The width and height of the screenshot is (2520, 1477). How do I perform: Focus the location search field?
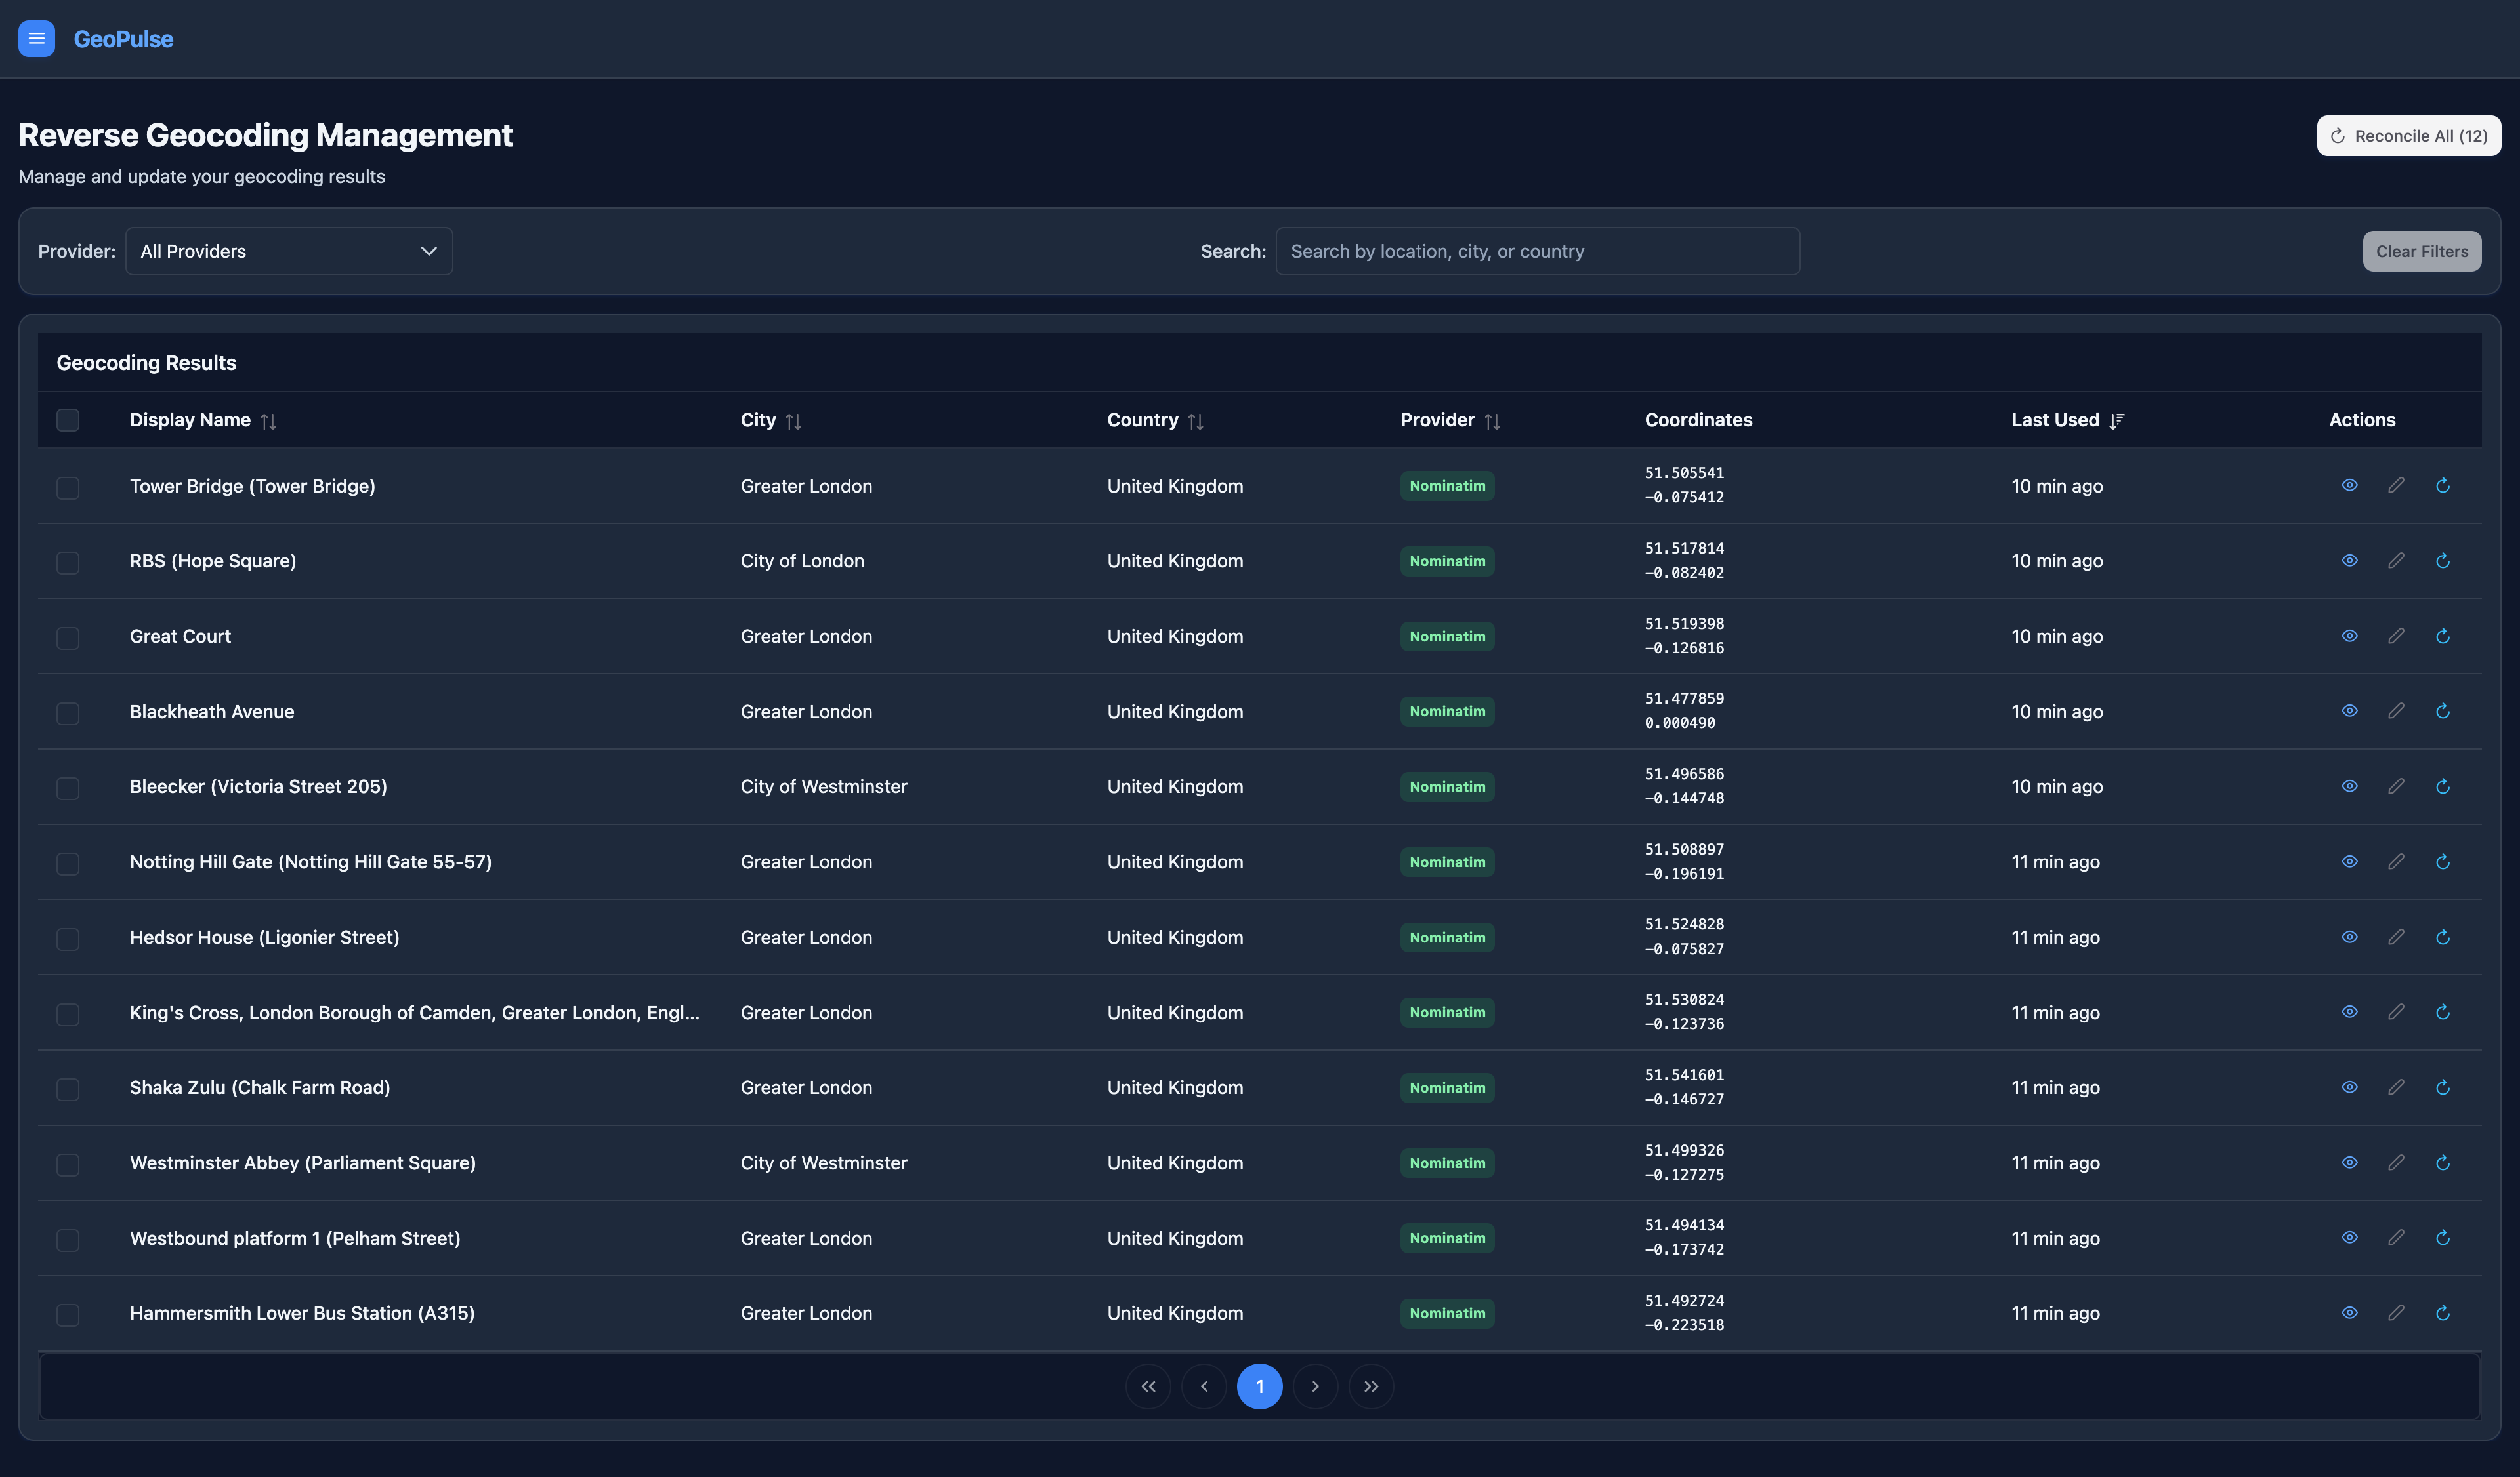point(1537,251)
